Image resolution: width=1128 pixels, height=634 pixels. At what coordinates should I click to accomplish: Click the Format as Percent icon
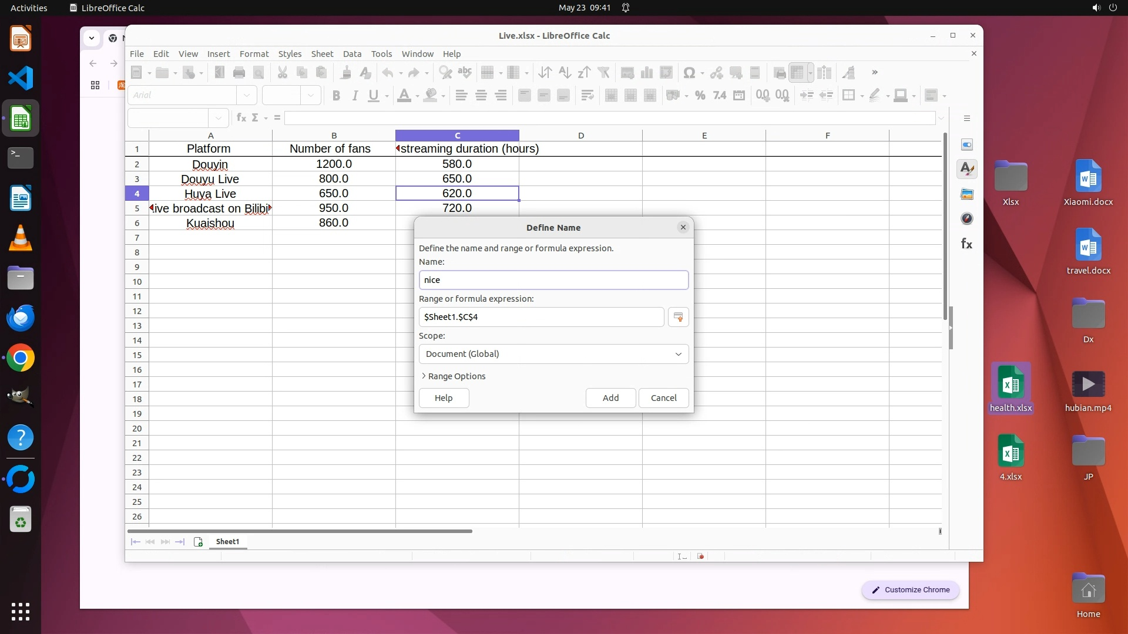pyautogui.click(x=700, y=96)
